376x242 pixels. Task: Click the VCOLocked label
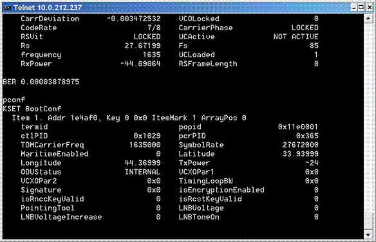pyautogui.click(x=199, y=19)
